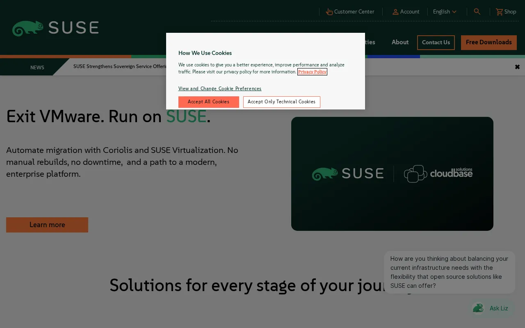Expand the English language dropdown

[445, 12]
